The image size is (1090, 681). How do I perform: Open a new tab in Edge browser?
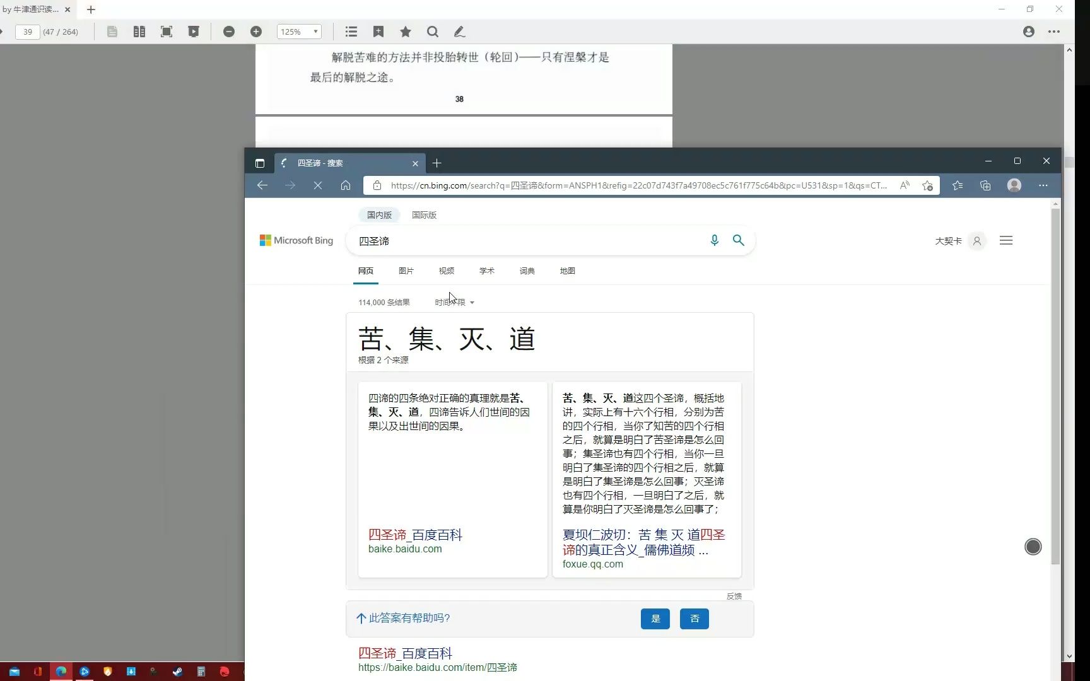click(437, 163)
